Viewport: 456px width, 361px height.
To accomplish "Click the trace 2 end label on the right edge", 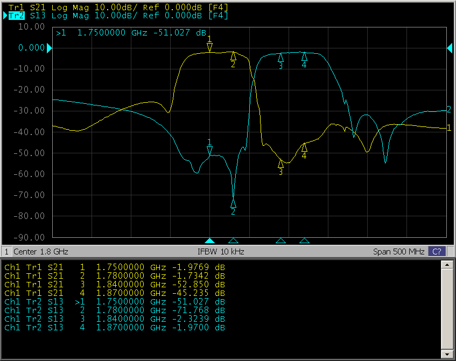I will tap(449, 110).
